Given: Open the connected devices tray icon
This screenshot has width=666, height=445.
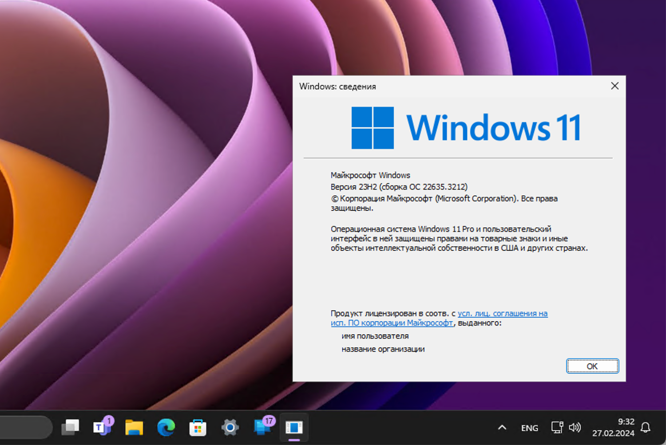Looking at the screenshot, I should click(x=556, y=428).
